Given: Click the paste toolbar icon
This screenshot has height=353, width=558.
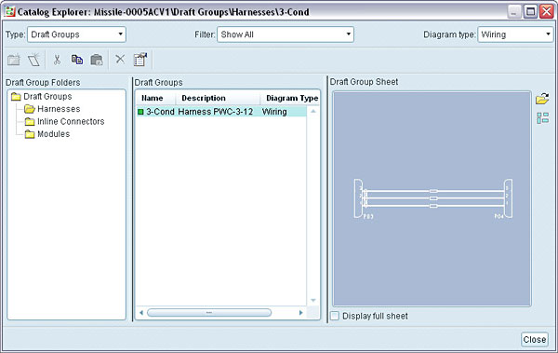Looking at the screenshot, I should tap(97, 60).
